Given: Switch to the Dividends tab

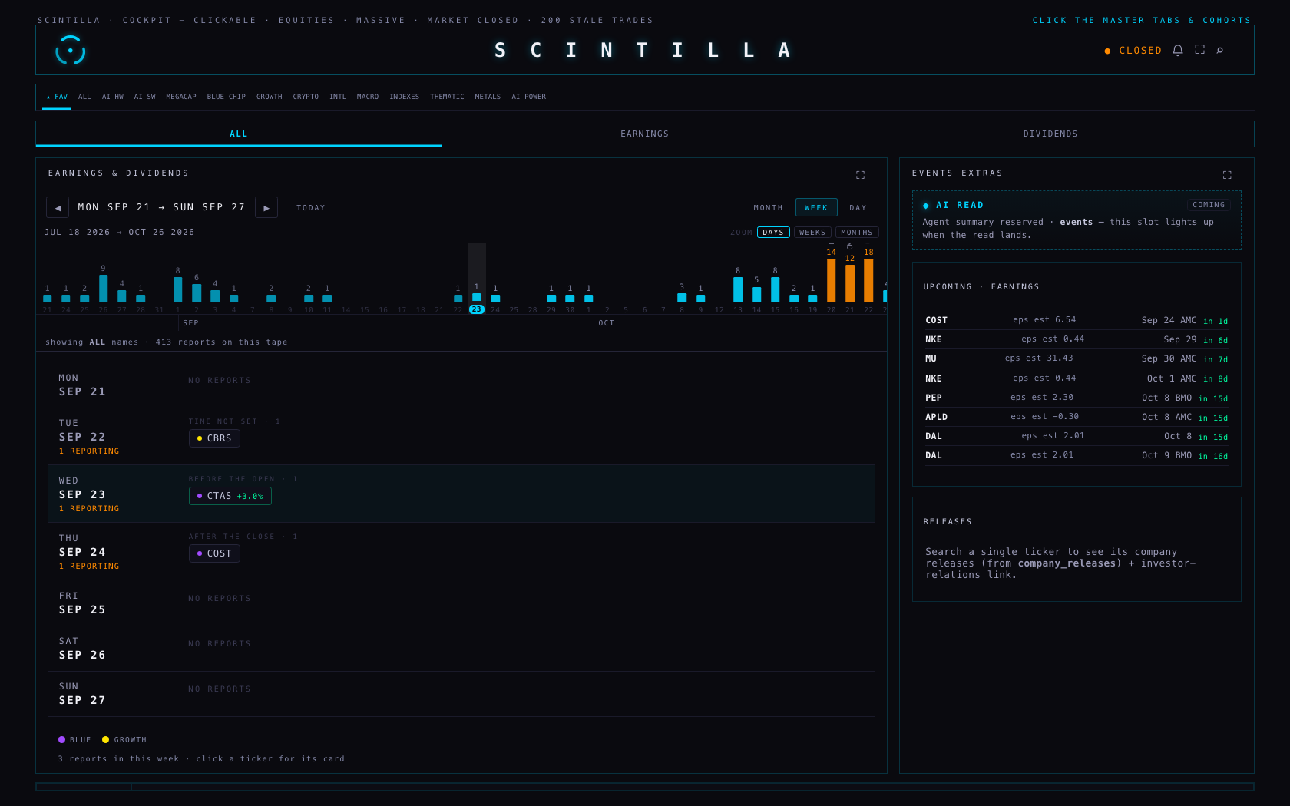Looking at the screenshot, I should click(x=1050, y=134).
